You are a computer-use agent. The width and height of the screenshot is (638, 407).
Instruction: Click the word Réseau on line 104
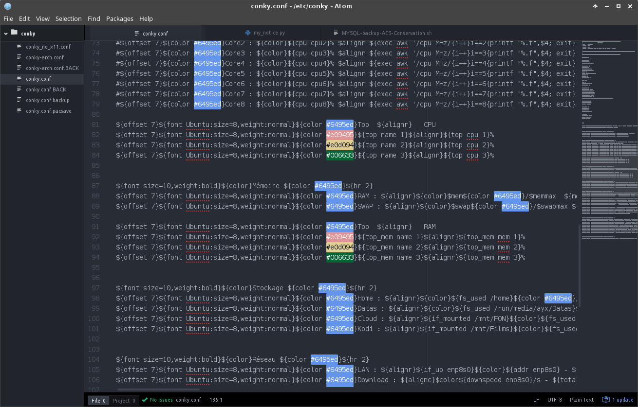pos(264,359)
